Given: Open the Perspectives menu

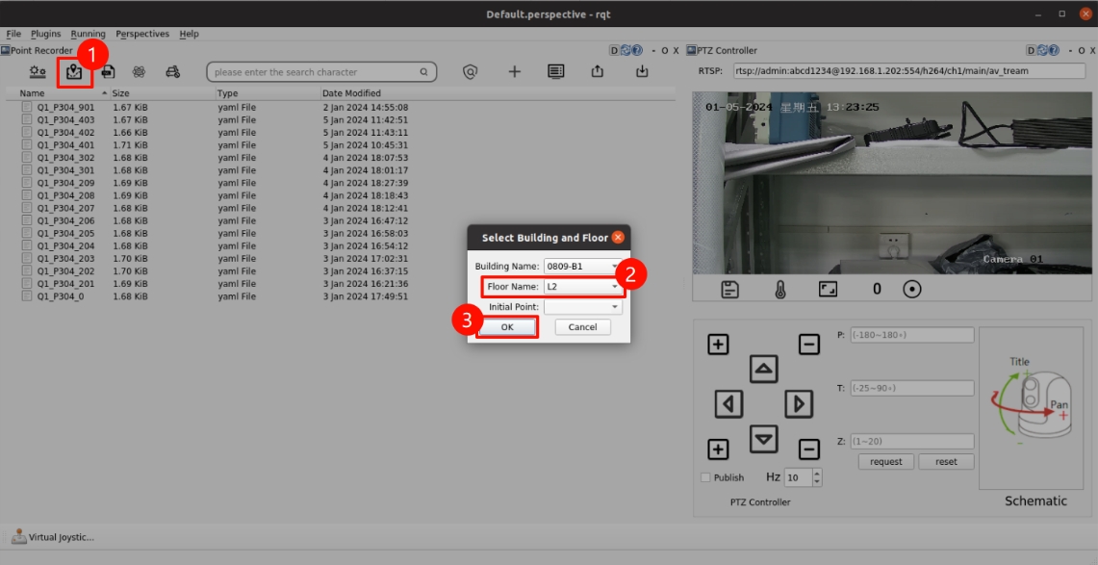Looking at the screenshot, I should pyautogui.click(x=142, y=34).
